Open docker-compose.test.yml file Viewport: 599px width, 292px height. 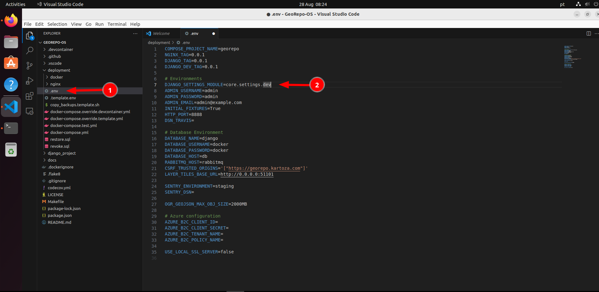[x=73, y=125]
